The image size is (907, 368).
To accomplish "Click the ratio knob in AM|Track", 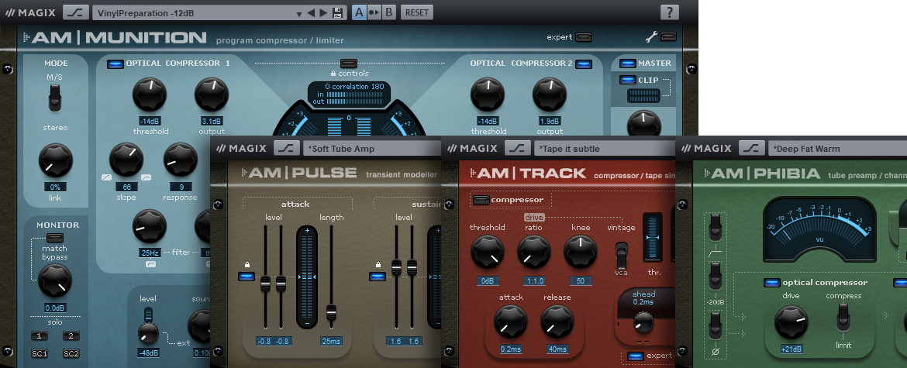I will pos(534,251).
